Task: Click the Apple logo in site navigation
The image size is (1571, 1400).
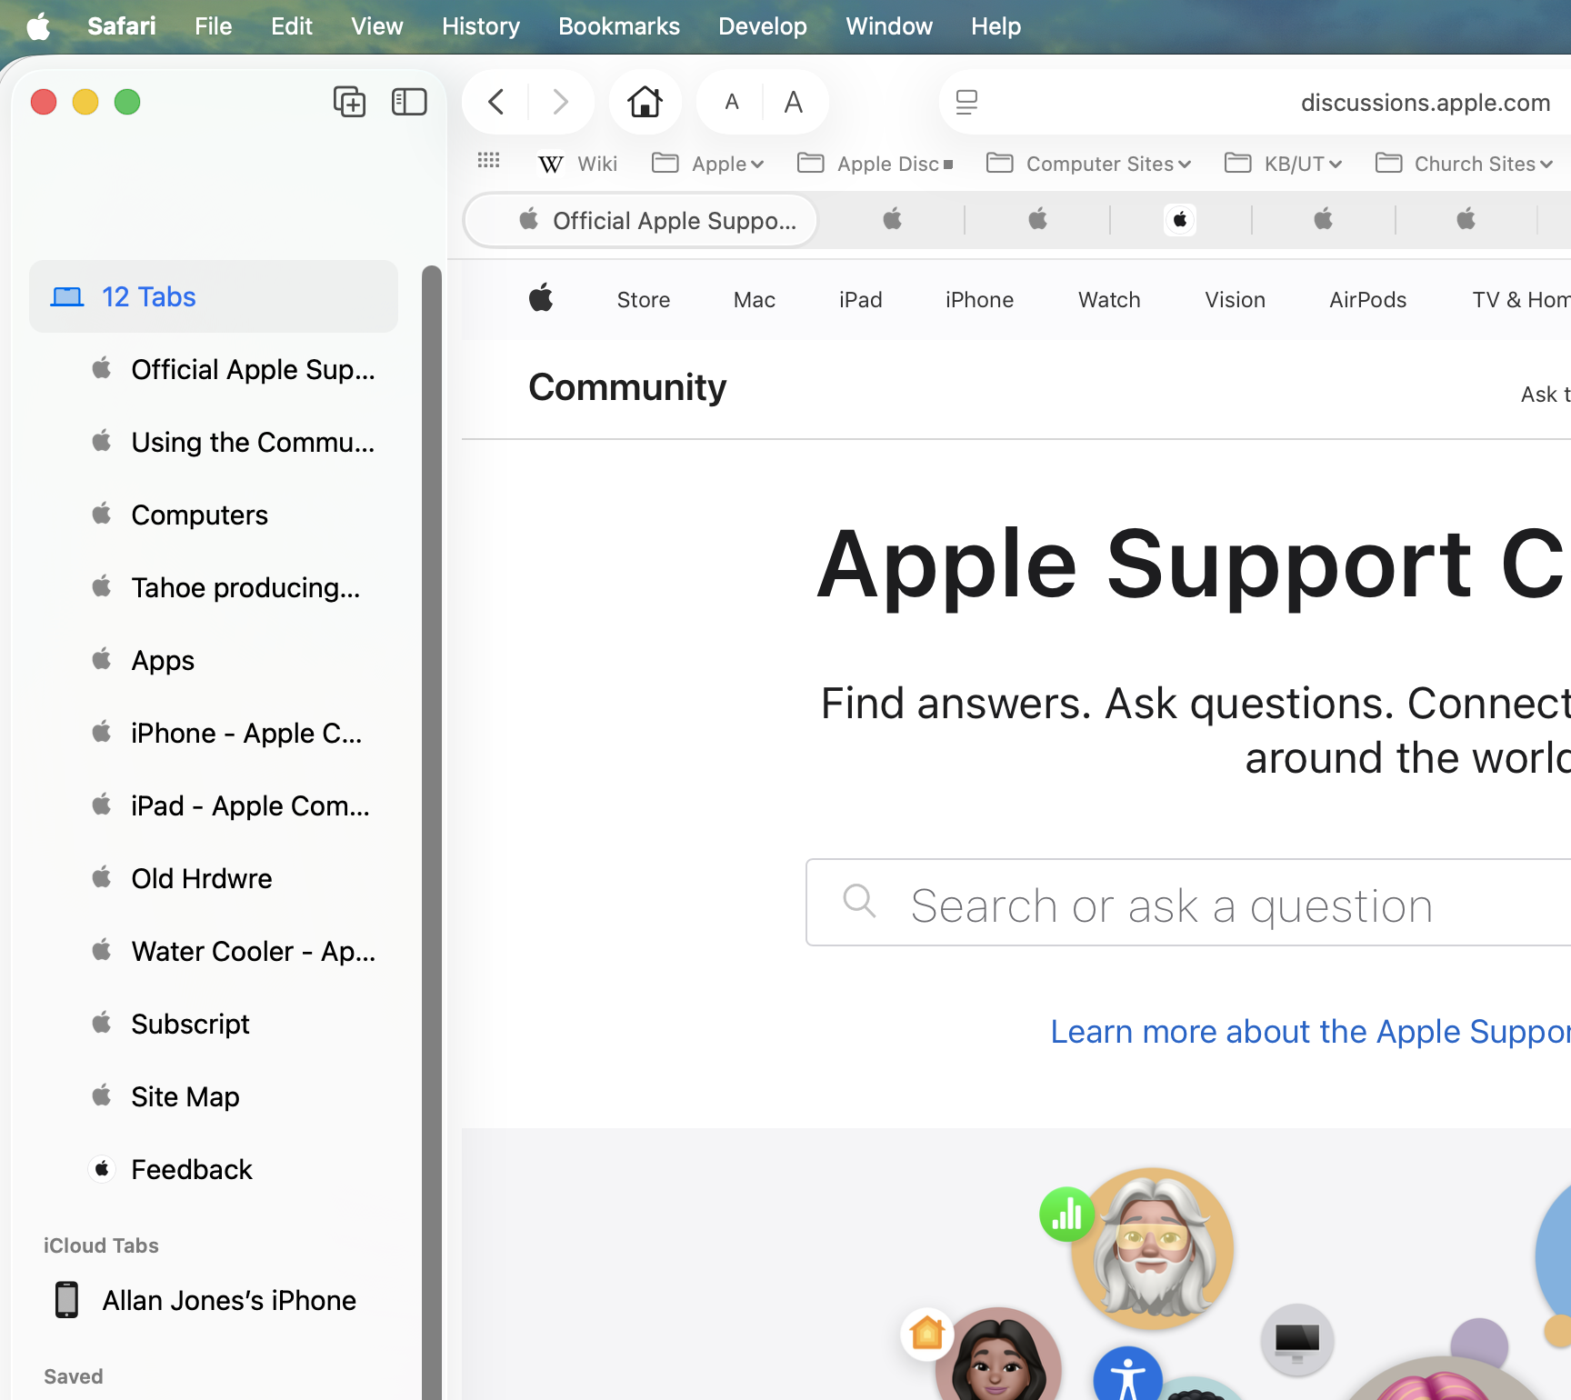Action: (x=542, y=298)
